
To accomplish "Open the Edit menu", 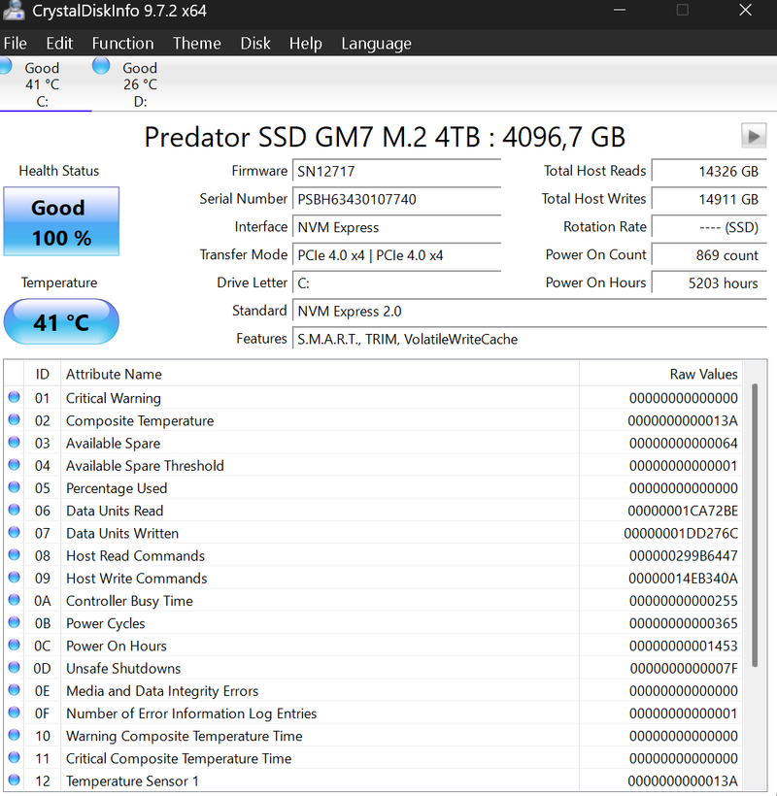I will pyautogui.click(x=59, y=43).
